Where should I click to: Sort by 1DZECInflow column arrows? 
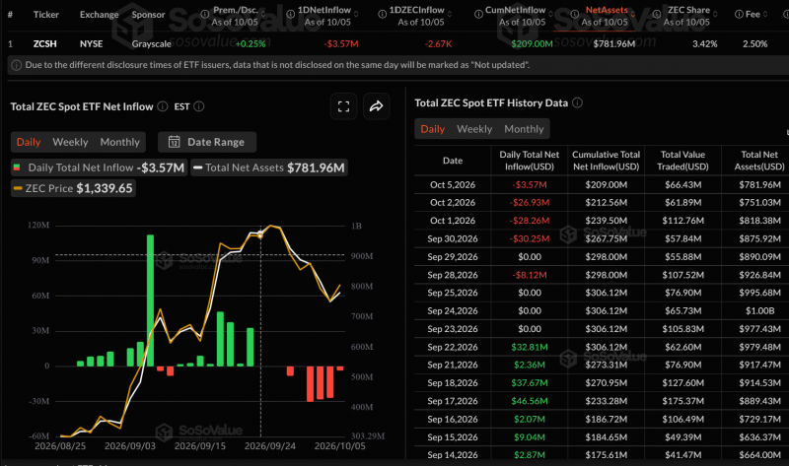point(450,15)
